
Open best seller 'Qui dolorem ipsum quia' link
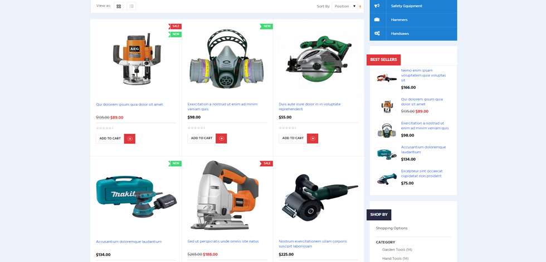click(422, 102)
